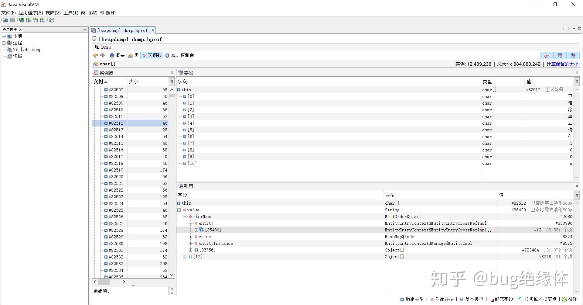Click the vertical scrollbar in instances list

click(172, 95)
